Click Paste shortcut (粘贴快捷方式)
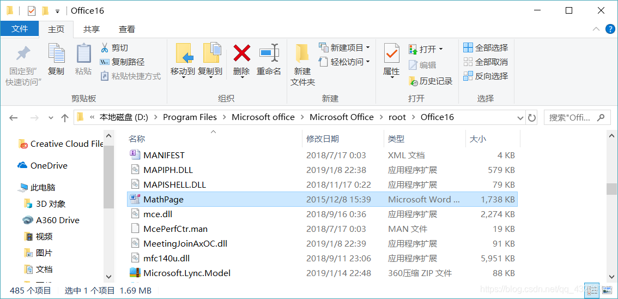The width and height of the screenshot is (618, 299). click(130, 76)
